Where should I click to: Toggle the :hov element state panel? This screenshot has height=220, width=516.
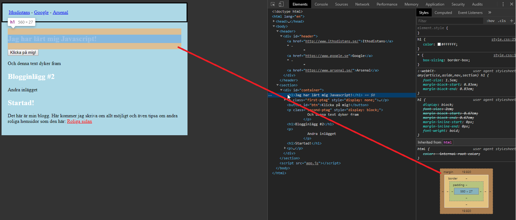(491, 21)
